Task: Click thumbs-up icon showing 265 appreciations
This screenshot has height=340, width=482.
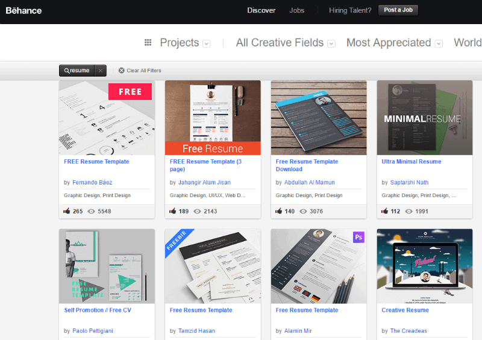Action: 67,212
